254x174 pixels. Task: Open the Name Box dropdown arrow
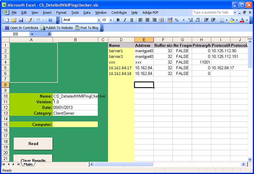click(32, 34)
